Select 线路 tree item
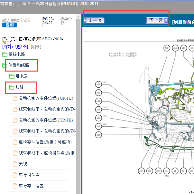Viewport: 194px width, 194px height. (x=20, y=87)
